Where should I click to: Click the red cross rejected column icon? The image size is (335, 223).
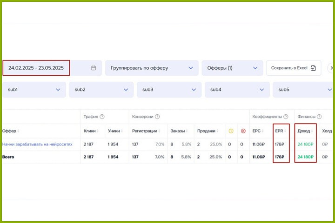click(x=243, y=131)
